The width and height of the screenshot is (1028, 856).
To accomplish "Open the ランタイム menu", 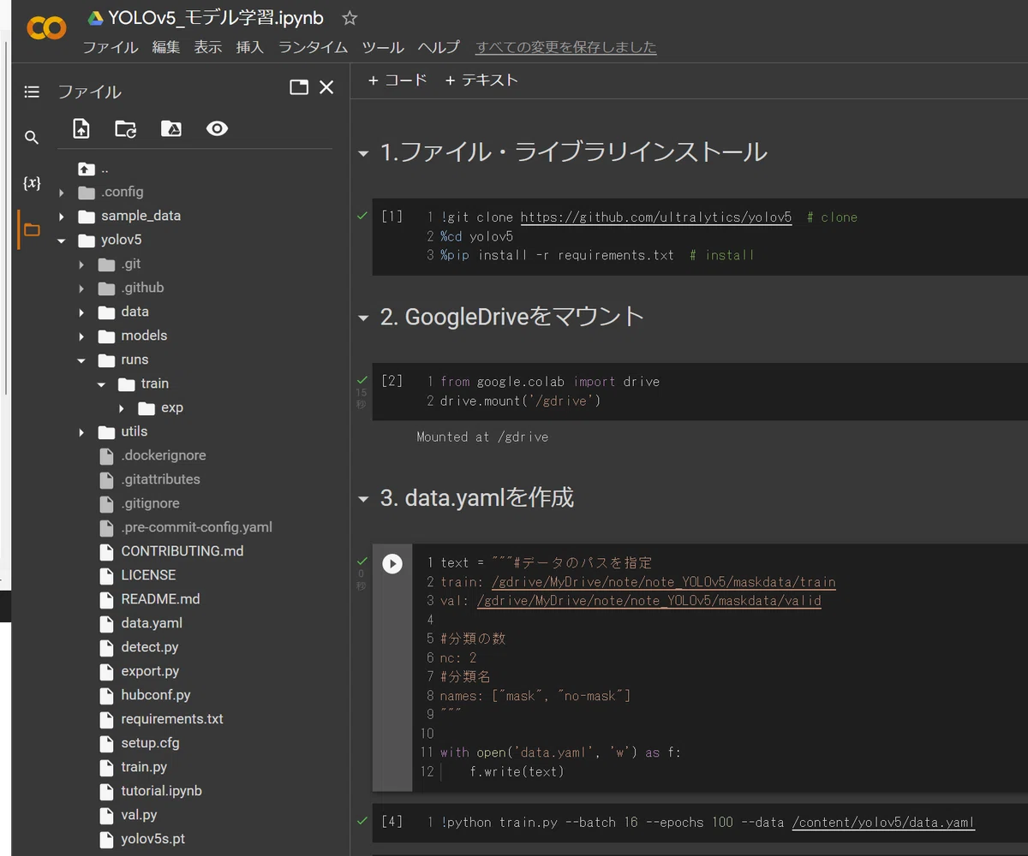I will tap(313, 48).
